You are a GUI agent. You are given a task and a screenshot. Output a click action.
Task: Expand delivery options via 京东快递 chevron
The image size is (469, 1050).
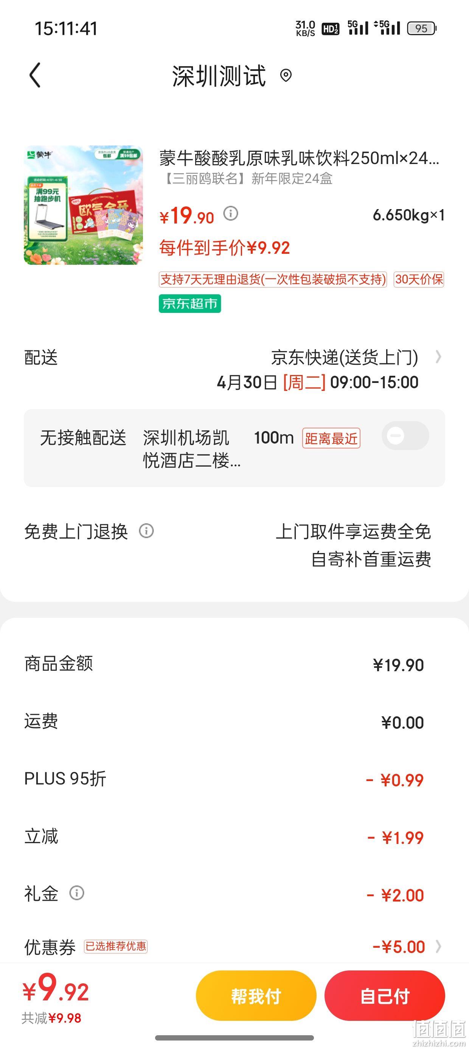point(438,357)
